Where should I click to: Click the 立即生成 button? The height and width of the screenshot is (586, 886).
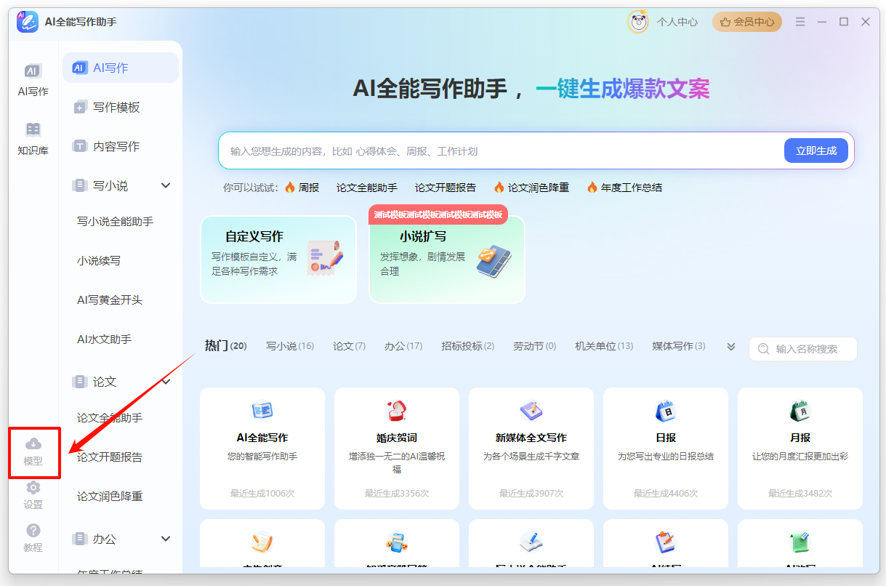pos(815,151)
